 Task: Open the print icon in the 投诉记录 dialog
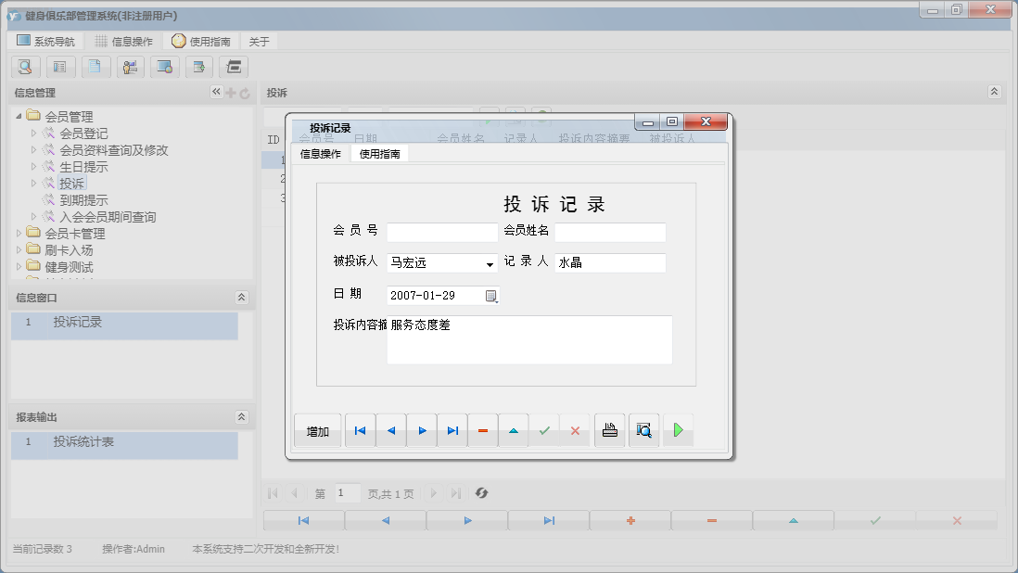tap(609, 430)
